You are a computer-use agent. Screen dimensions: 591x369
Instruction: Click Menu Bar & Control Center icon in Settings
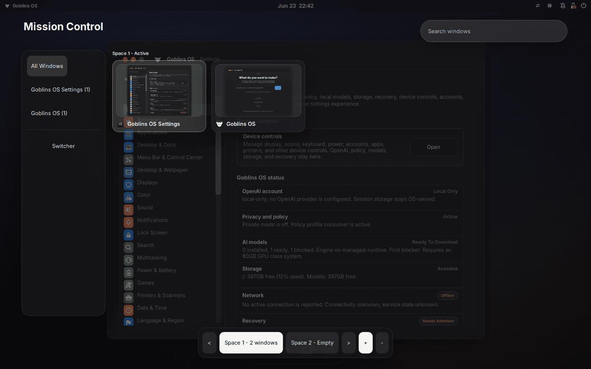(128, 160)
